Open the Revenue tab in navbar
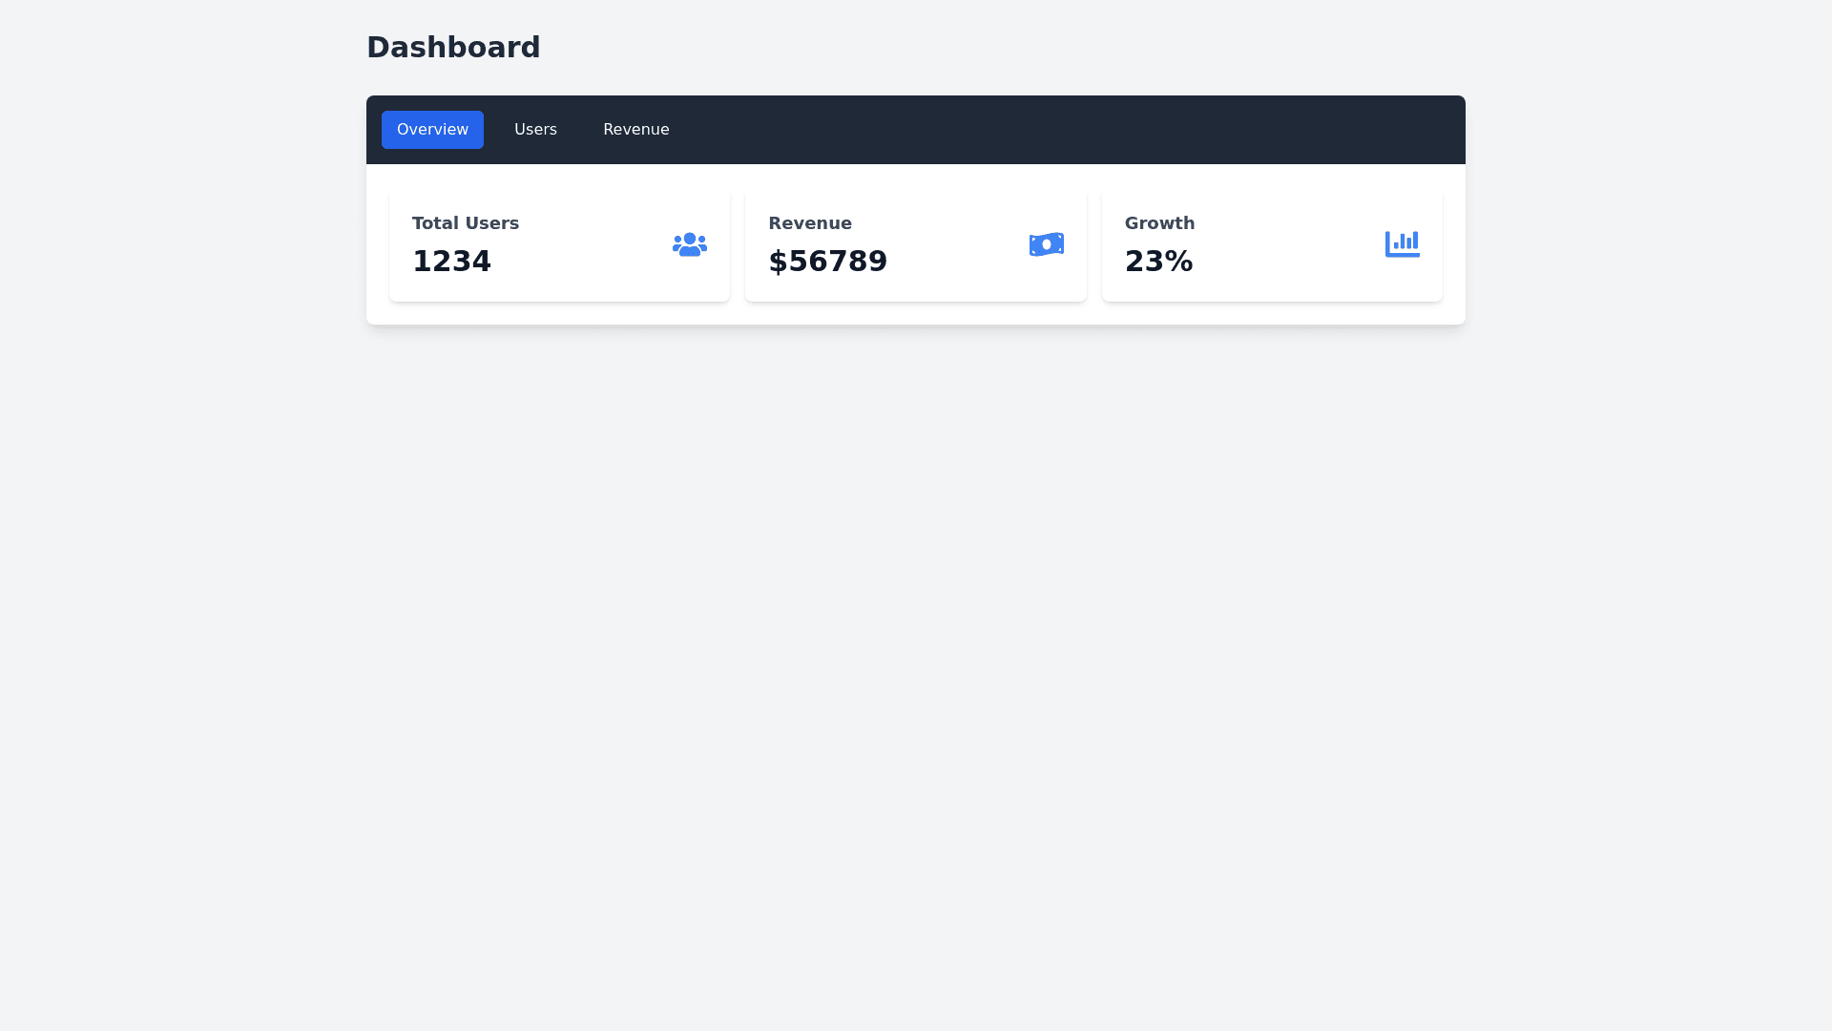This screenshot has width=1832, height=1031. [x=635, y=130]
